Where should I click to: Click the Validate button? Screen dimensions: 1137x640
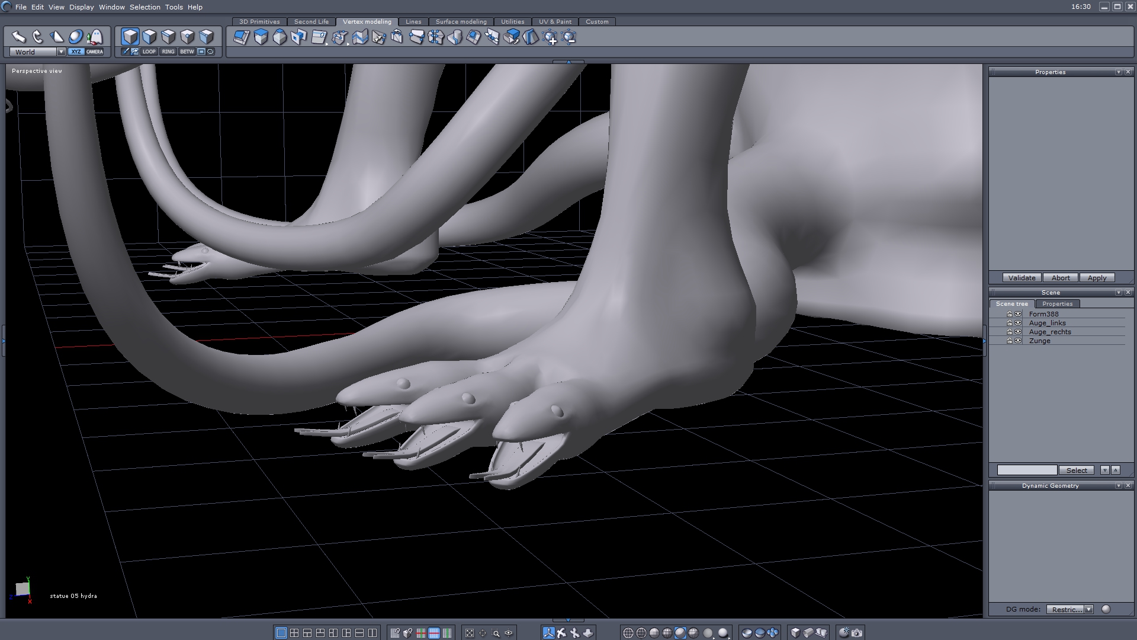pos(1022,278)
